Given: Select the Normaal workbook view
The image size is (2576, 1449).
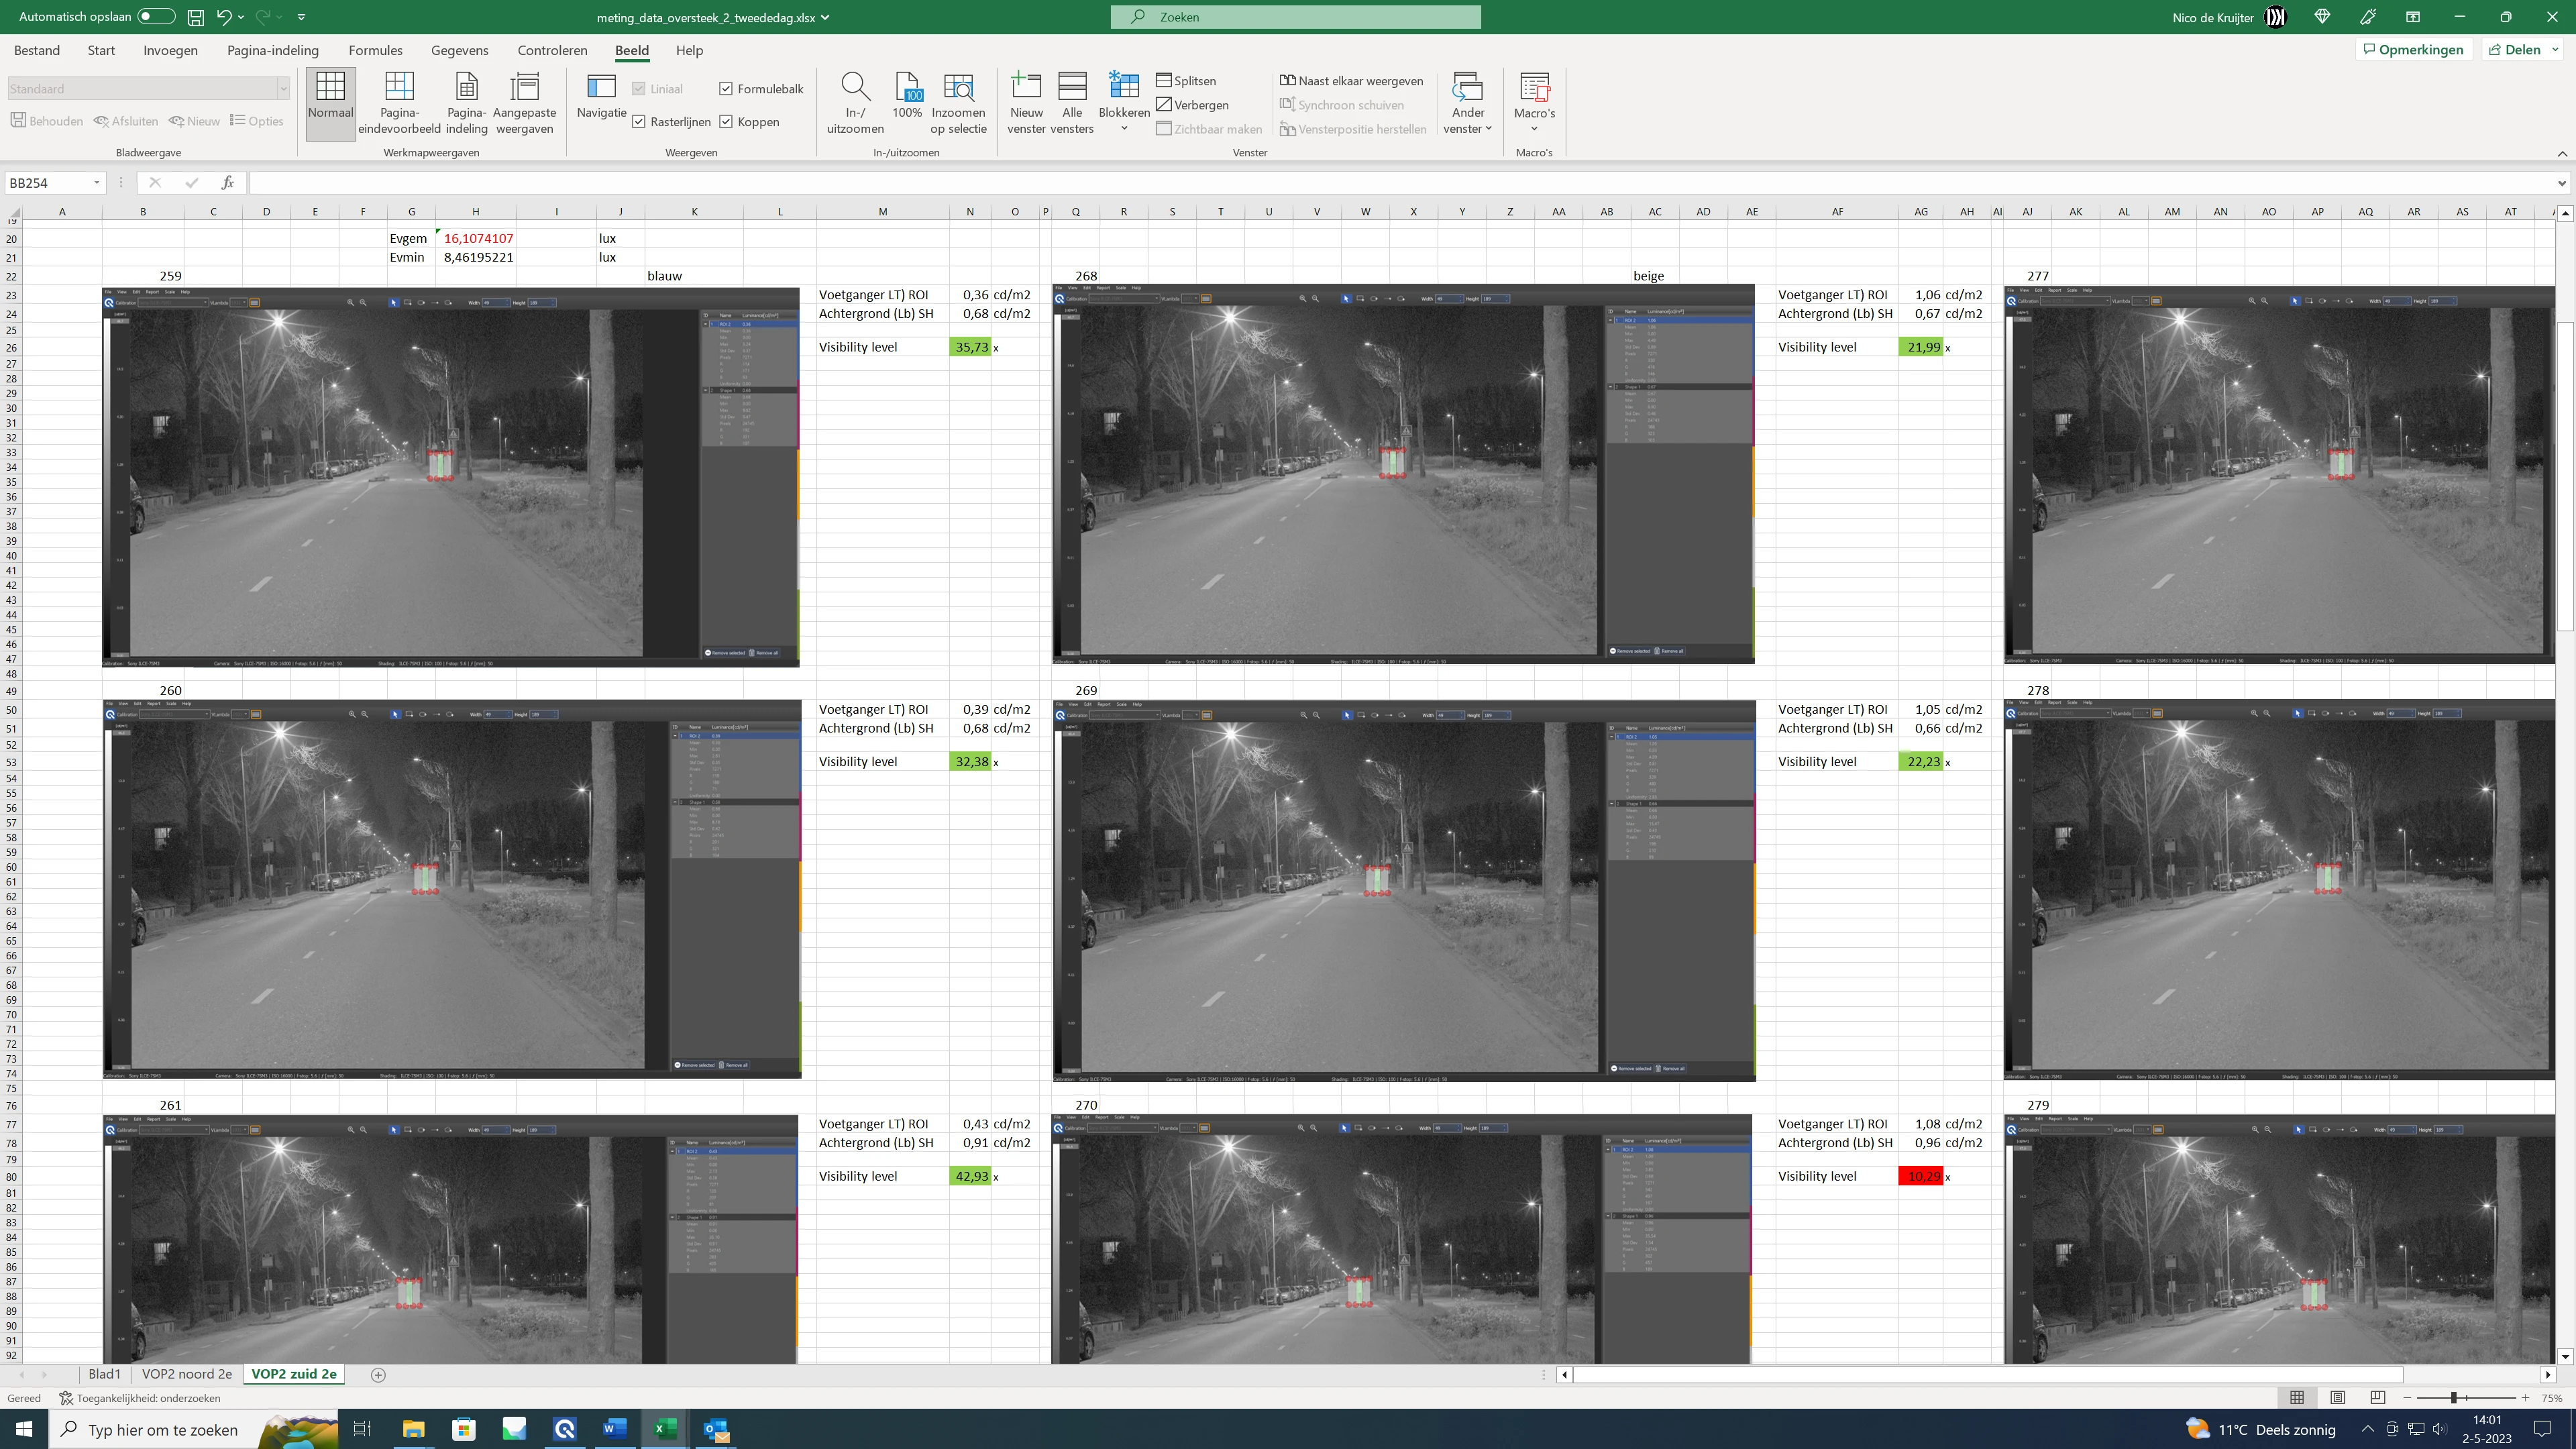Looking at the screenshot, I should (330, 104).
